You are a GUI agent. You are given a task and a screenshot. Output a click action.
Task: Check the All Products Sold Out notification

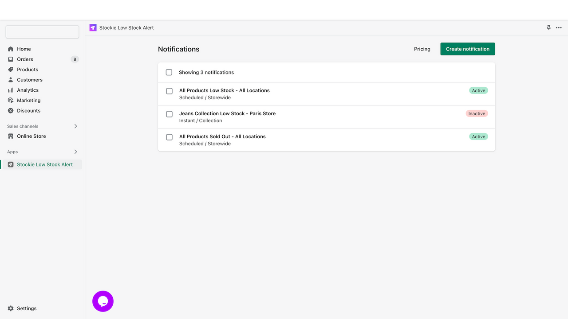tap(170, 137)
